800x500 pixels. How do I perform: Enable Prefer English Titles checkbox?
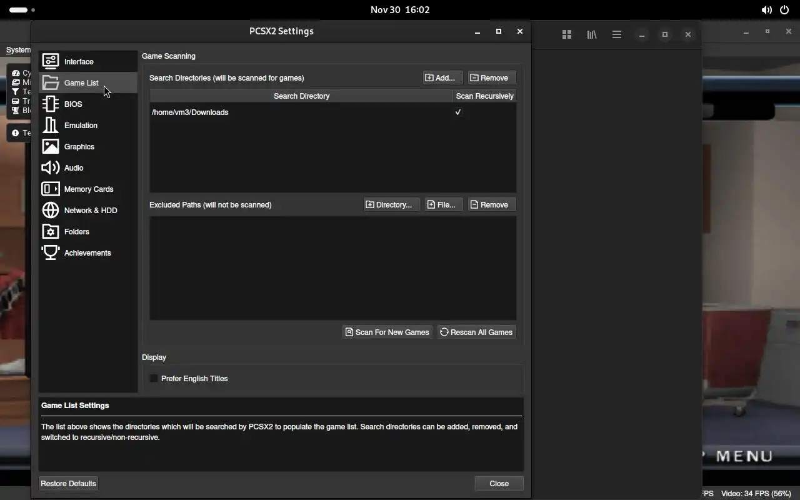pos(154,378)
